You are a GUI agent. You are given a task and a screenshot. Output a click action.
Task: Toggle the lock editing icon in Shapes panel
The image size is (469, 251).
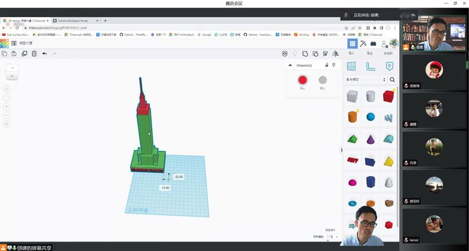[326, 65]
